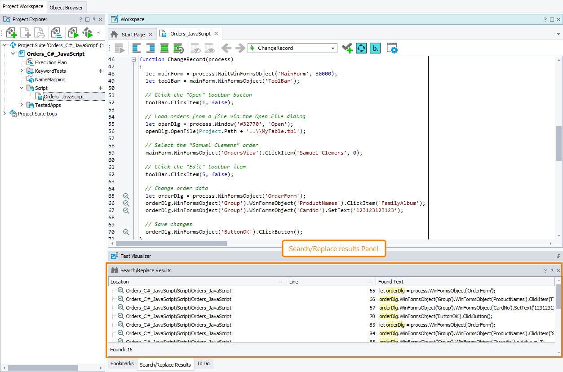The width and height of the screenshot is (563, 372).
Task: Open script editor settings gear icon
Action: pyautogui.click(x=392, y=48)
